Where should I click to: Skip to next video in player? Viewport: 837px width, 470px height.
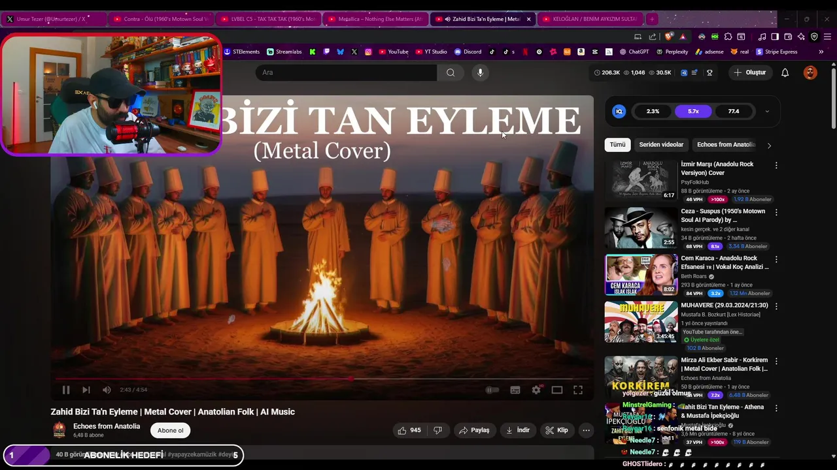pos(86,390)
